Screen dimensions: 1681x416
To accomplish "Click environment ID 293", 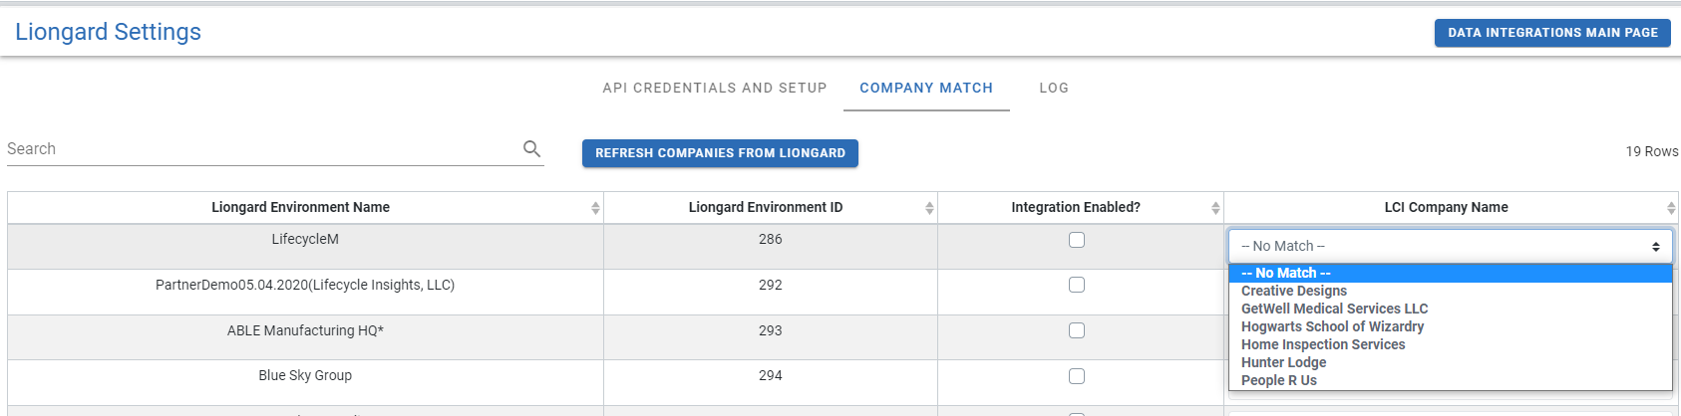I will pos(770,330).
